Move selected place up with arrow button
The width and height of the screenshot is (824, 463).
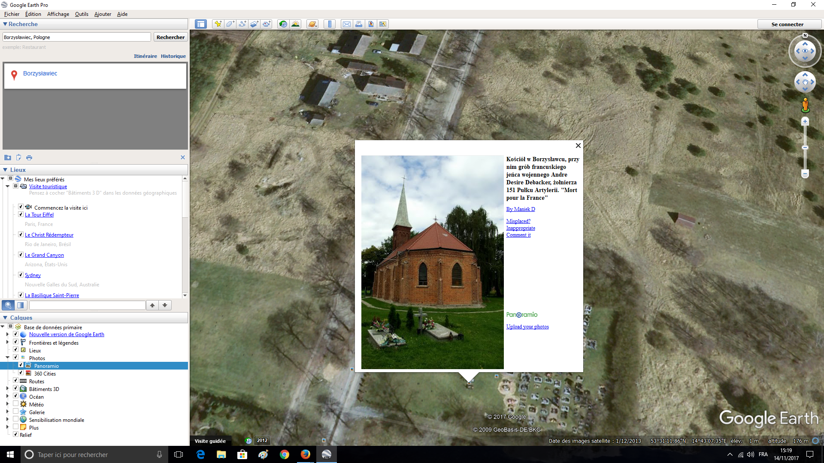pyautogui.click(x=152, y=305)
